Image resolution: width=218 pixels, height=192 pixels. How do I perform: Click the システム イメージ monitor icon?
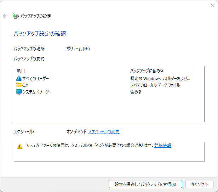click(x=19, y=92)
